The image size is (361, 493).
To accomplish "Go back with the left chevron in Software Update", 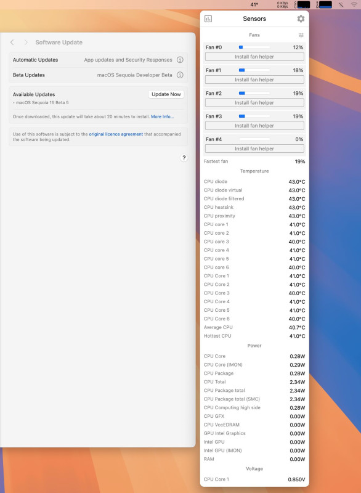I will click(12, 42).
